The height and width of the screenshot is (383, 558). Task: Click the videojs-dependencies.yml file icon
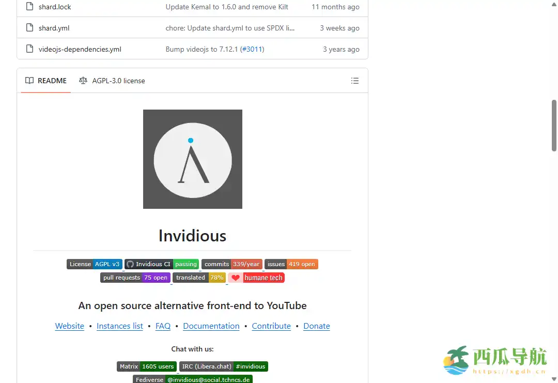28,49
